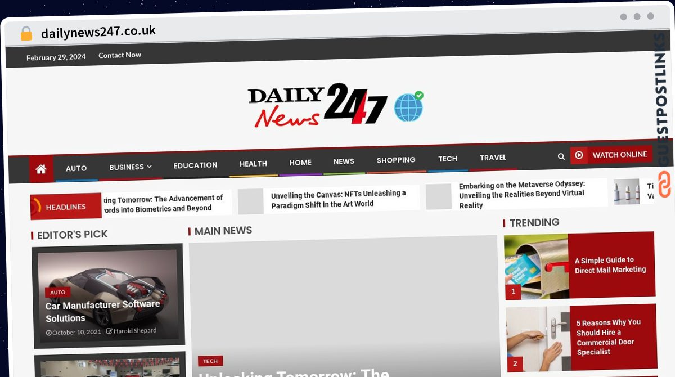
Task: Open the Shopping menu item
Action: point(396,160)
